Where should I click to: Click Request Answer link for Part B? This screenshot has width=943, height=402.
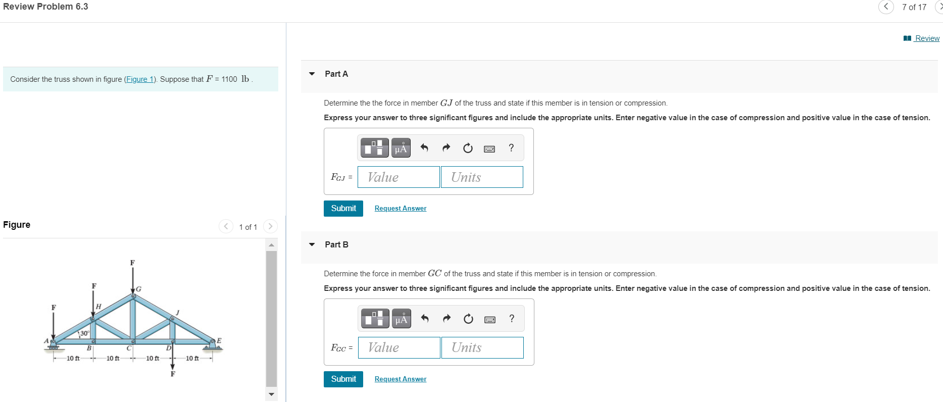pos(400,379)
